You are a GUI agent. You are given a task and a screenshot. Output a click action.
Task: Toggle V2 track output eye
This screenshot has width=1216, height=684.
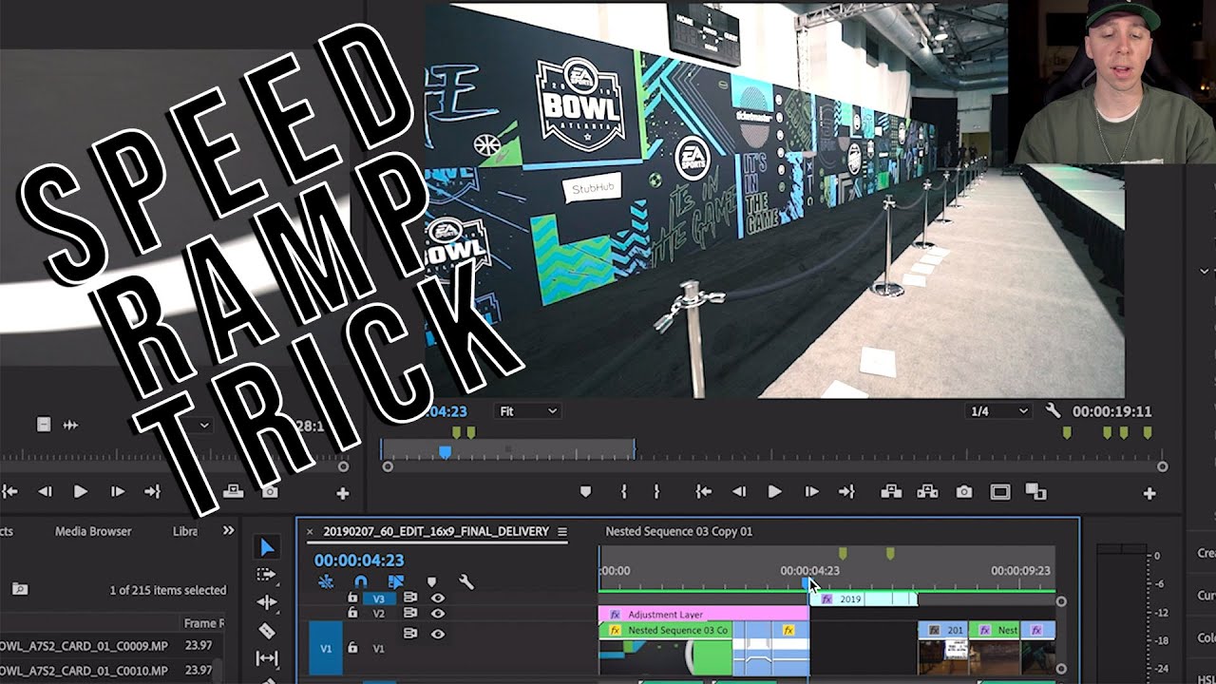point(438,614)
